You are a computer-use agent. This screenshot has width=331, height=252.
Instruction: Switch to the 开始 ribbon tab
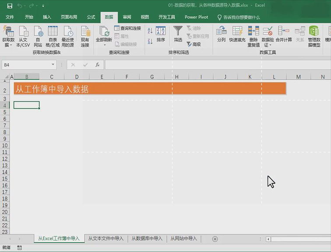pyautogui.click(x=29, y=17)
